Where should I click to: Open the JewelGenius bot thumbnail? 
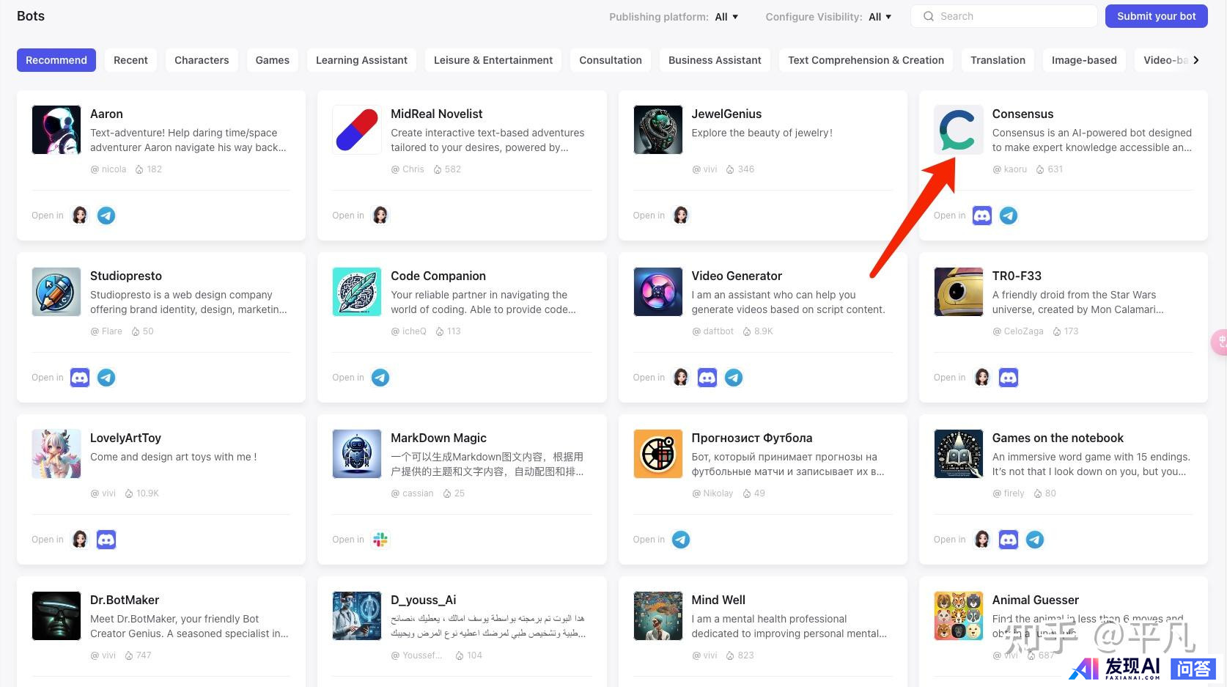point(657,130)
